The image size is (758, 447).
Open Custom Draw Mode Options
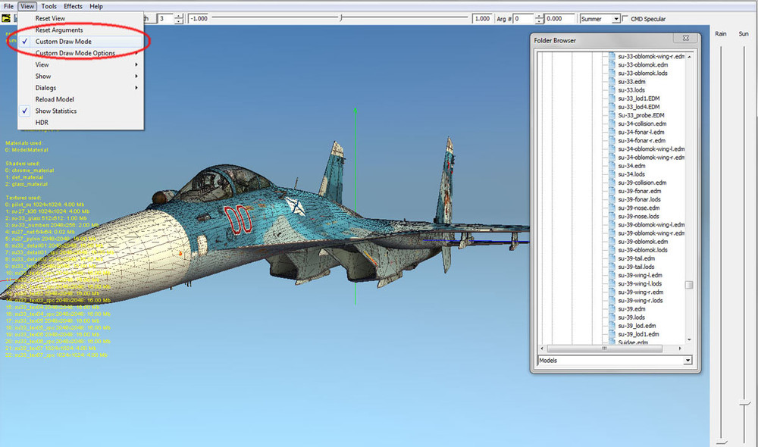click(76, 53)
